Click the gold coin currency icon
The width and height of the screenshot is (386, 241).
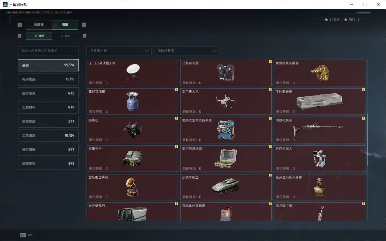[x=346, y=20]
